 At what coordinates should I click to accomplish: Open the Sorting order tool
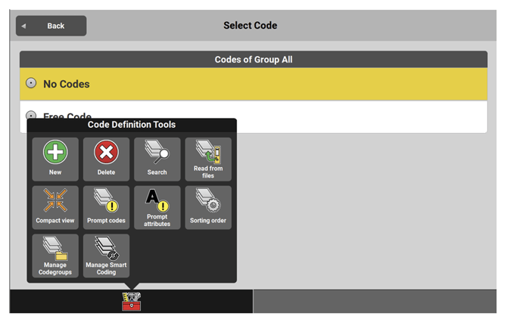208,207
